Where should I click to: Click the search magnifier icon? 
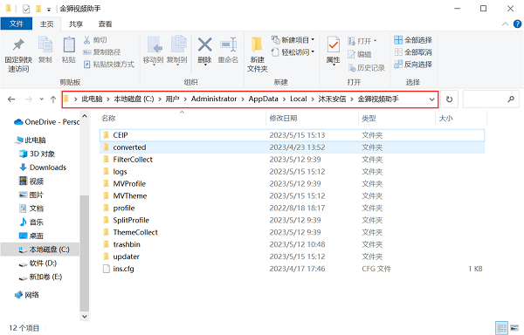pos(511,99)
